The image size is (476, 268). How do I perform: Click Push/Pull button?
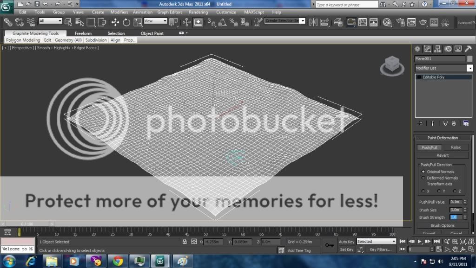[429, 147]
